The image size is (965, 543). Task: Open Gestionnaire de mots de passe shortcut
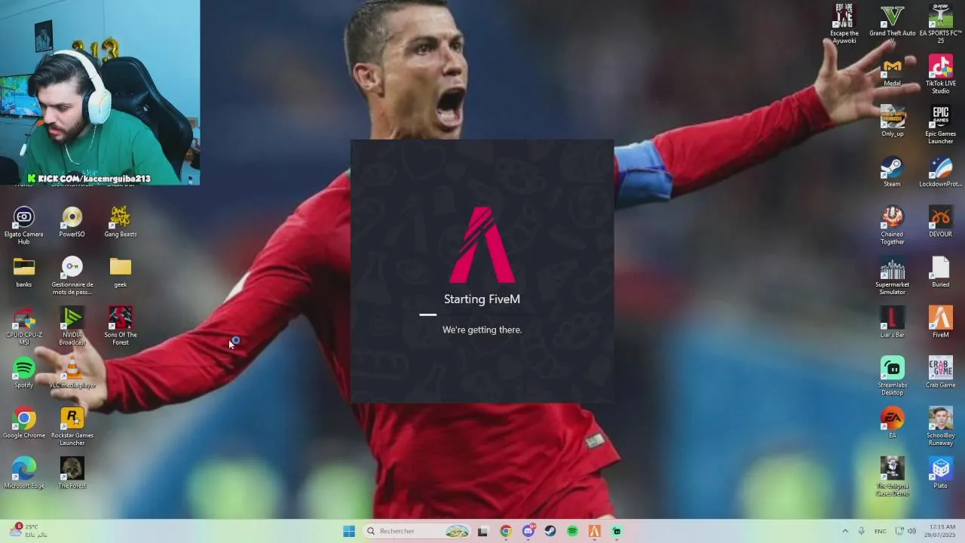pyautogui.click(x=72, y=275)
